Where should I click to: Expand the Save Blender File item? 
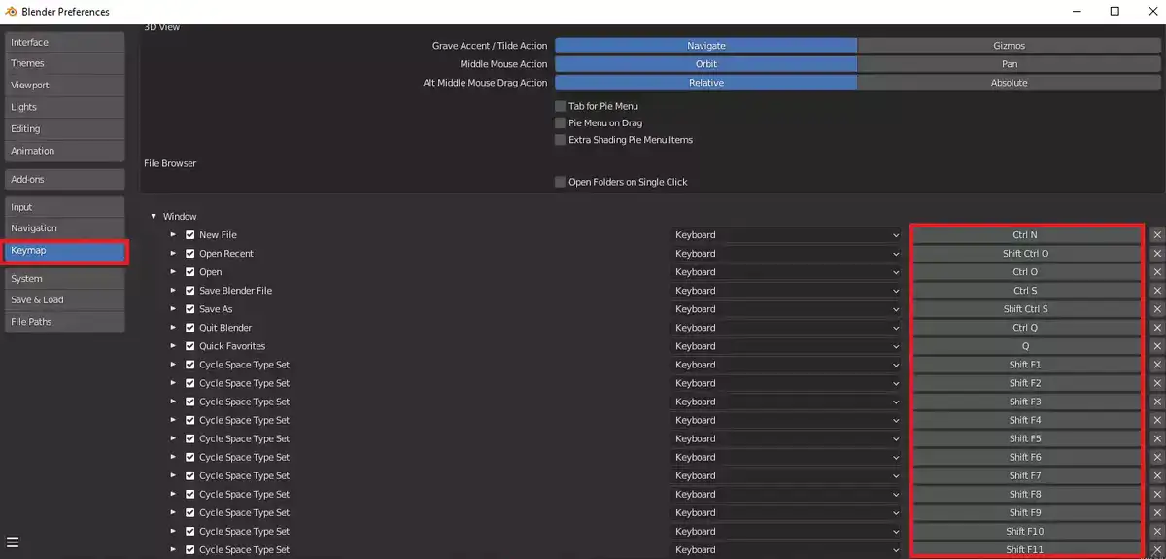[x=173, y=291]
